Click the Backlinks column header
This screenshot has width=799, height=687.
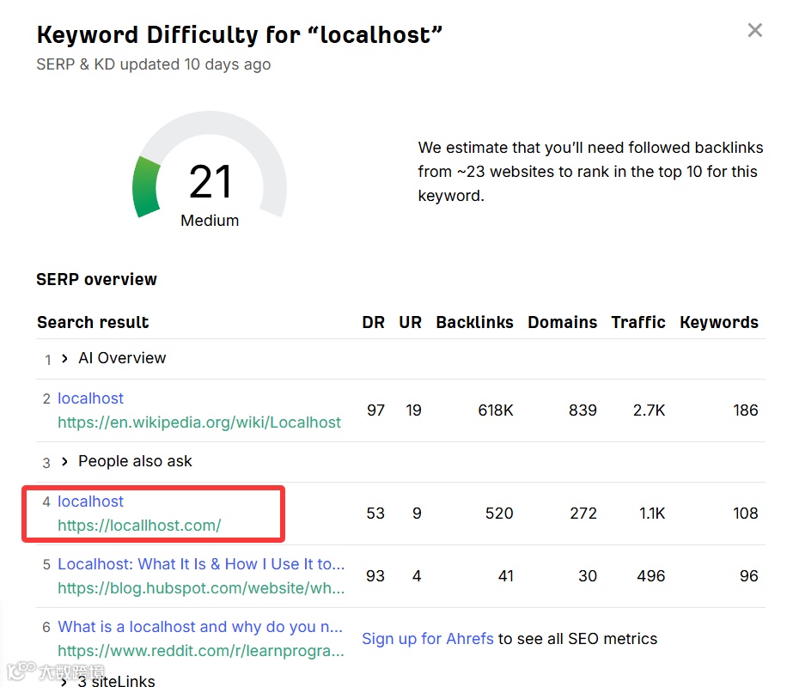[474, 323]
